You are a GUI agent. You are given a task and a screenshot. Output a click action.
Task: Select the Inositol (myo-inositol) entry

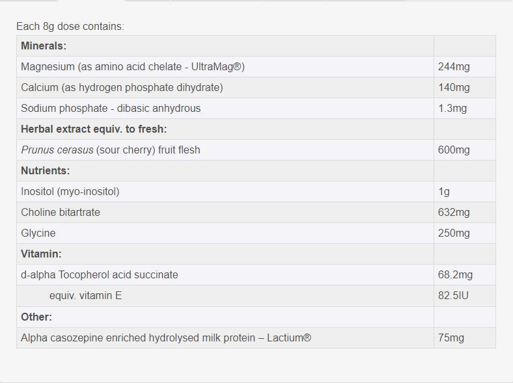point(70,191)
